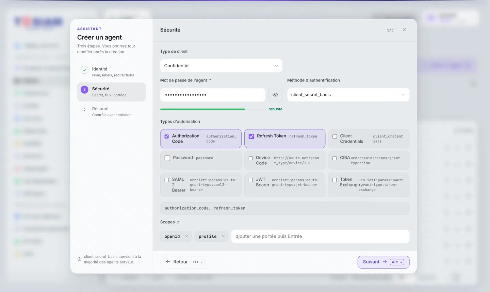Select the Sécurité step
The width and height of the screenshot is (490, 292).
click(111, 92)
